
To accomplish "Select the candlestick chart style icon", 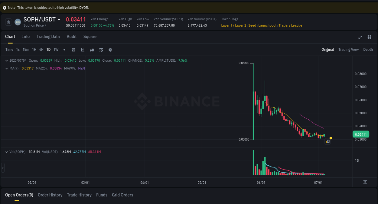I will pyautogui.click(x=92, y=49).
